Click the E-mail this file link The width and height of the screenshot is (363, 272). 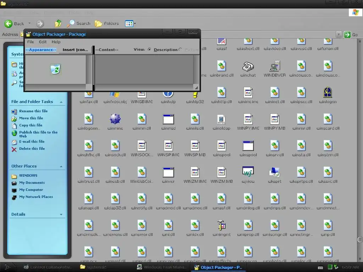point(32,142)
